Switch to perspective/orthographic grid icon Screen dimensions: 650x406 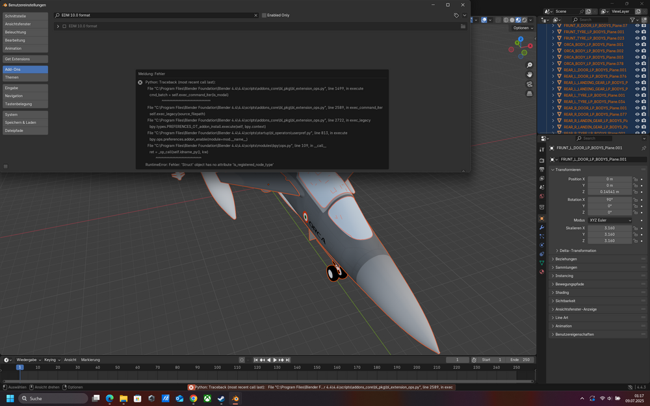(530, 93)
